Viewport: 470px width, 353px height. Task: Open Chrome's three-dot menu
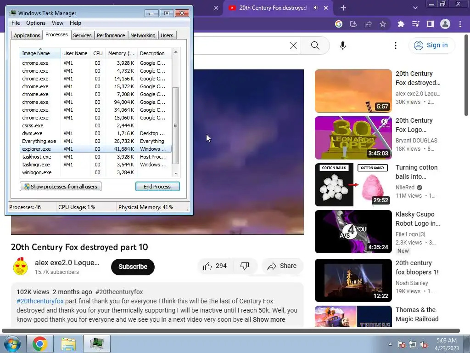pos(460,24)
